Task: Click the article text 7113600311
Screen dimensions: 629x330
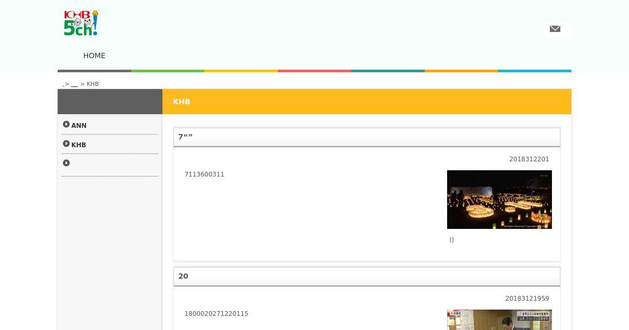Action: pyautogui.click(x=204, y=174)
